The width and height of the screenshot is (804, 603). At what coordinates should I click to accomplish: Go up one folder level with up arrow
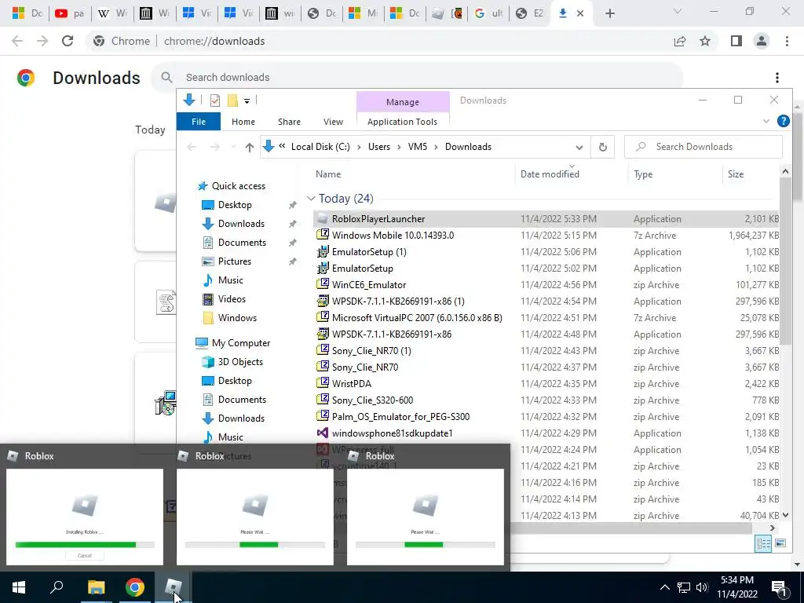click(249, 147)
